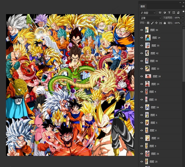Toggle visibility of 图层 6

tap(142, 115)
